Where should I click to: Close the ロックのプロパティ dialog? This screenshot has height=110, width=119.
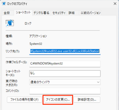click(x=115, y=4)
